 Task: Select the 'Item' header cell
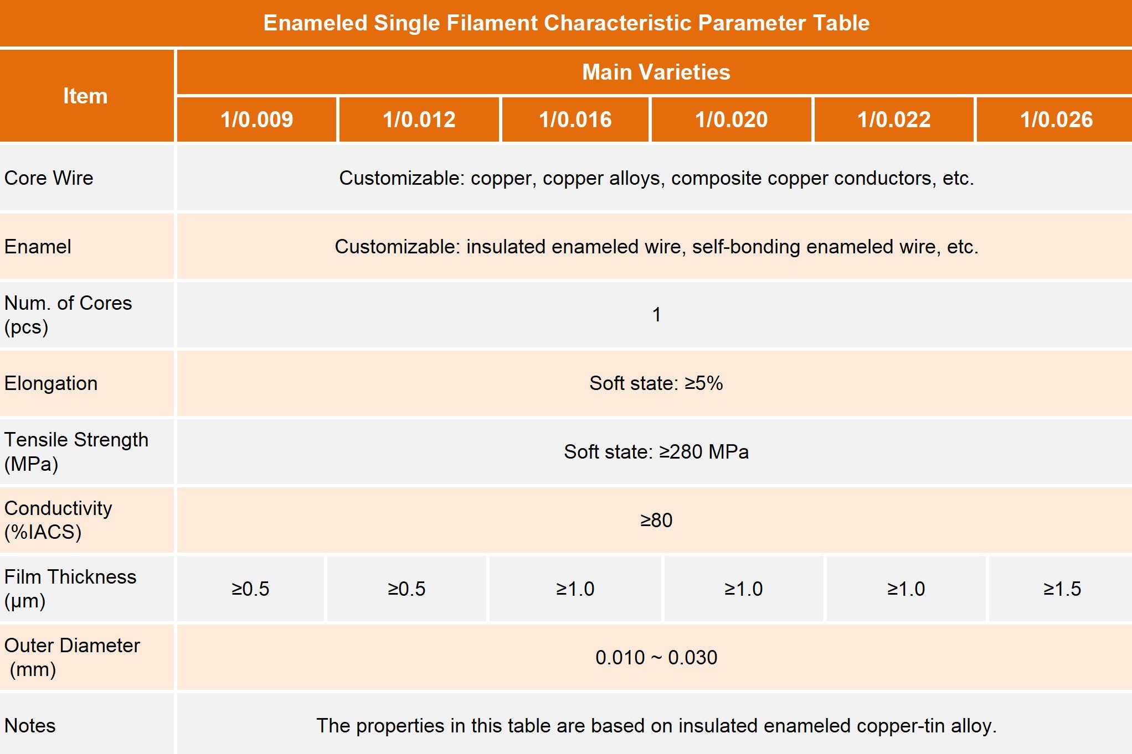85,96
